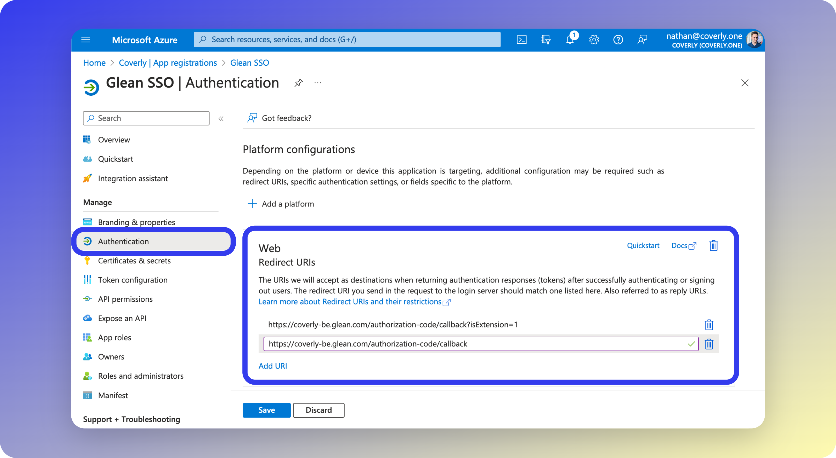Open the hamburger portal menu

86,40
